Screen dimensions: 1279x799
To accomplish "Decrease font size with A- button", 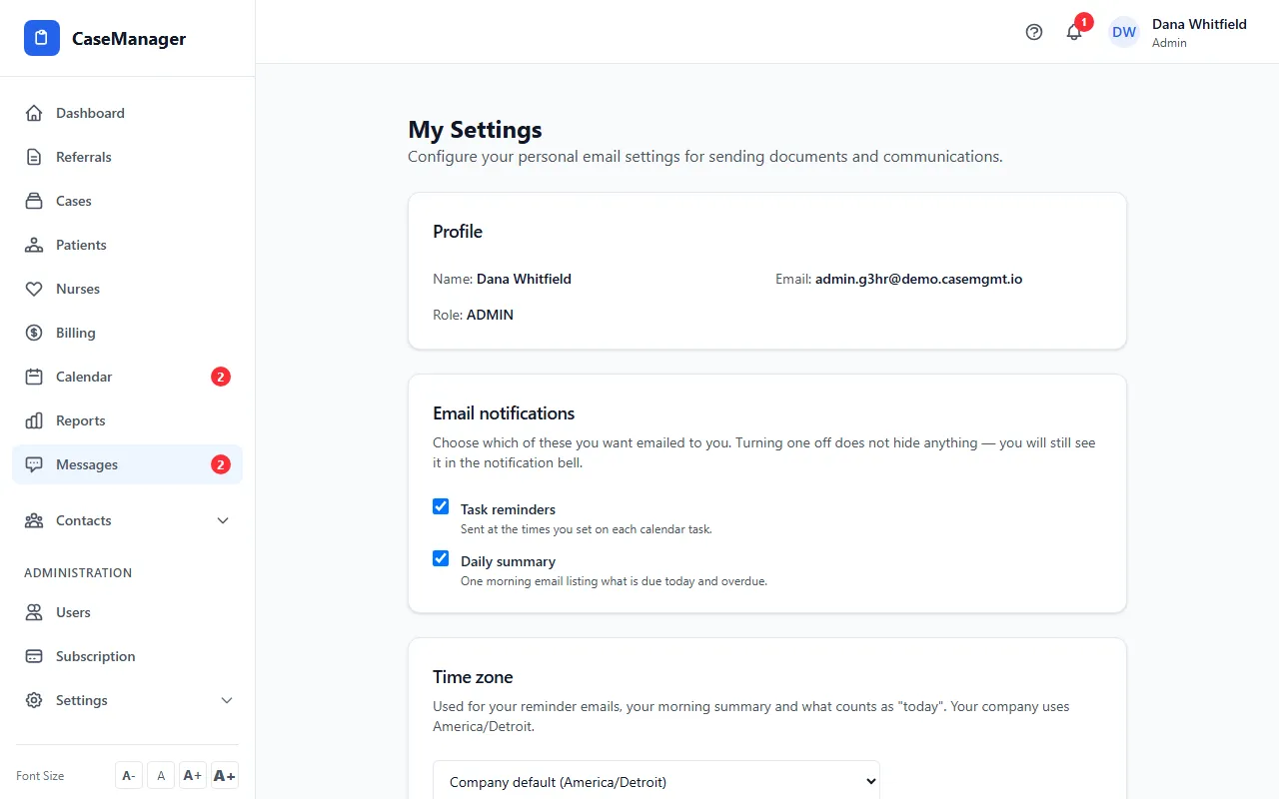I will (129, 775).
